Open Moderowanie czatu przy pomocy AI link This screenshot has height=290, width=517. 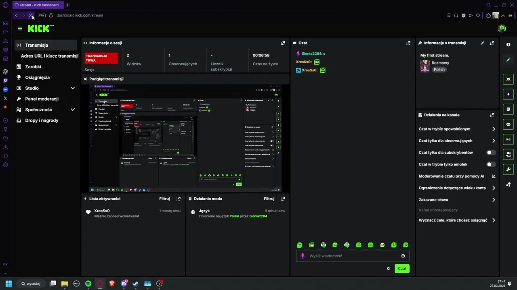tap(457, 176)
